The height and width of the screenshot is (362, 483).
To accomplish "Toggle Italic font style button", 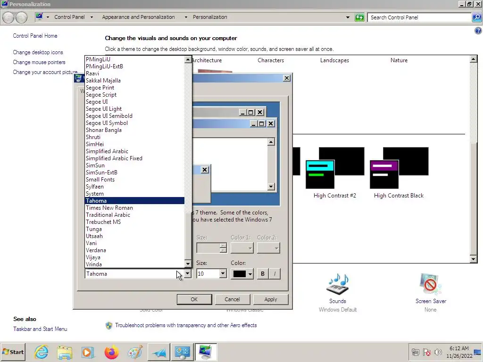I will (275, 274).
